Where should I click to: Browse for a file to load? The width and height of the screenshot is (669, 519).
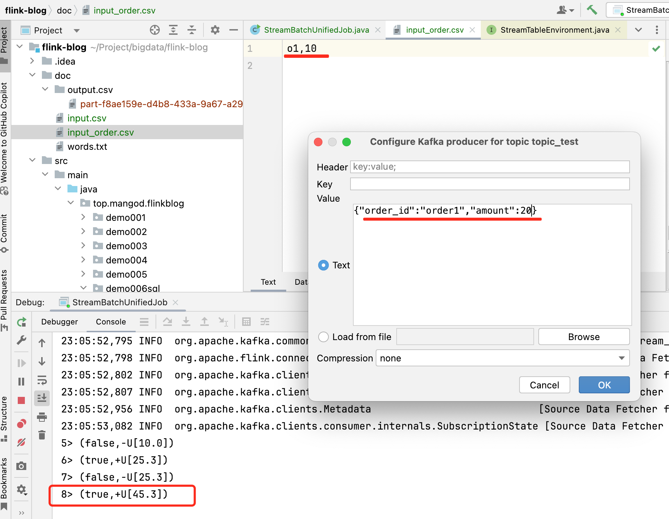point(583,337)
